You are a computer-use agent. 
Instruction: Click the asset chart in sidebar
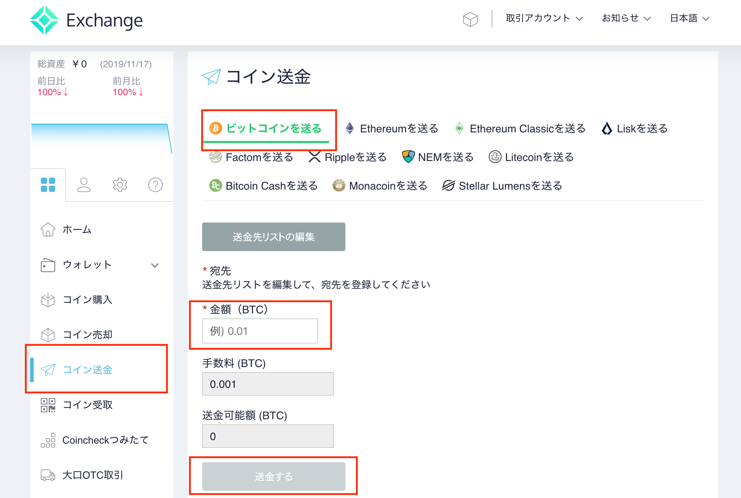click(x=102, y=139)
